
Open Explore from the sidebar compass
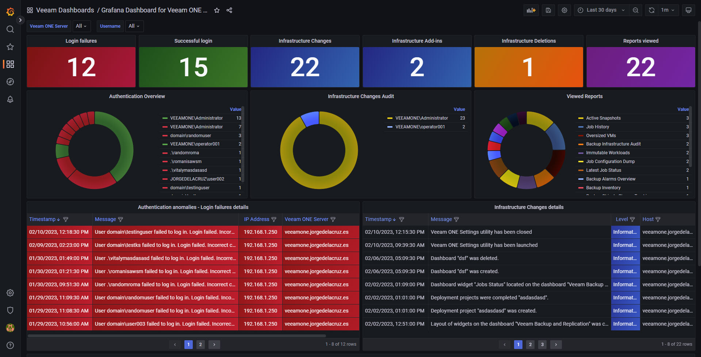click(x=10, y=82)
